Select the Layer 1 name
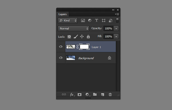The height and width of the screenshot is (110, 172). point(96,47)
